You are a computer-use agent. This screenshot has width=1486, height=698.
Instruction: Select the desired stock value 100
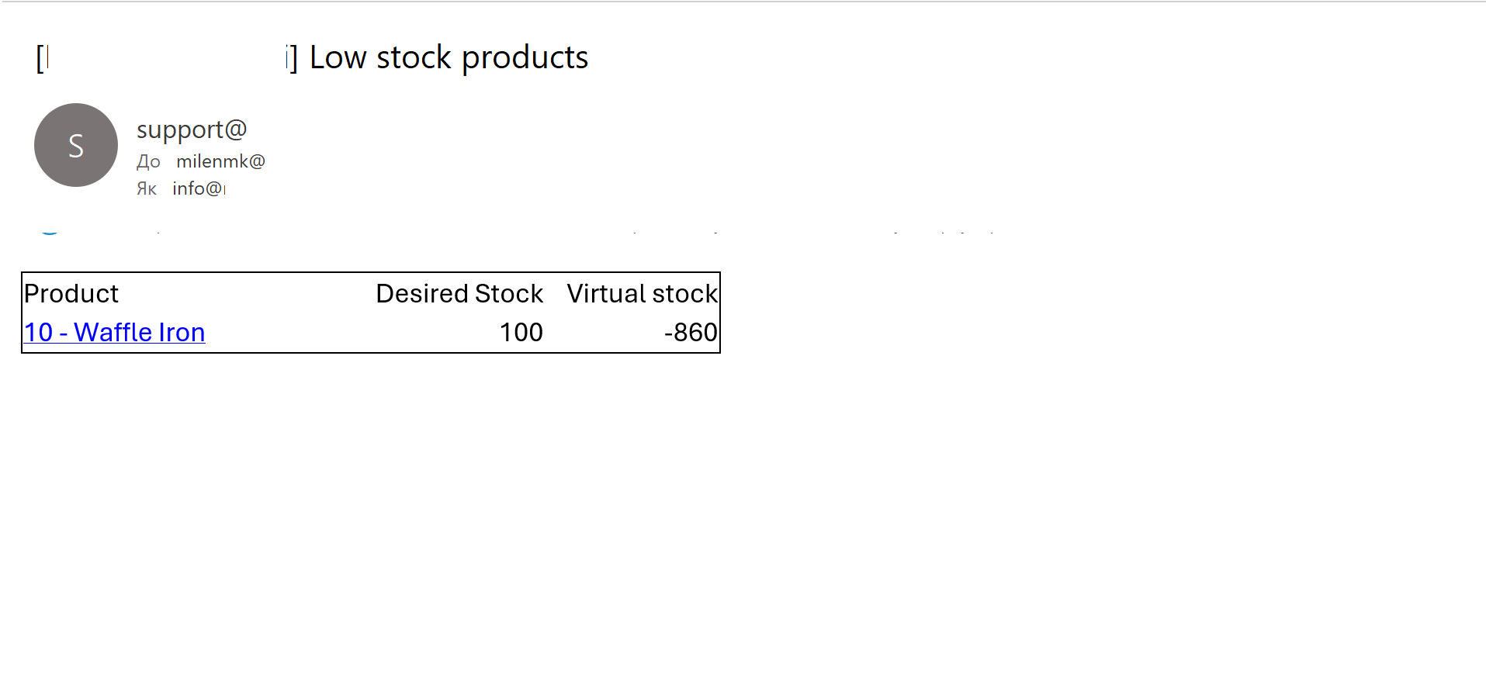click(521, 332)
